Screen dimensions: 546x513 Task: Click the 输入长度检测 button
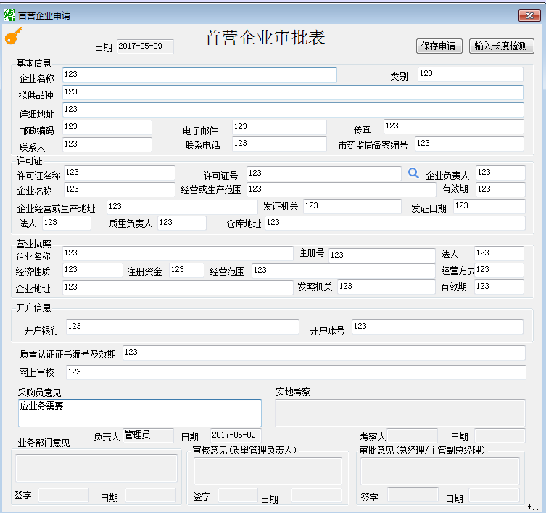502,46
